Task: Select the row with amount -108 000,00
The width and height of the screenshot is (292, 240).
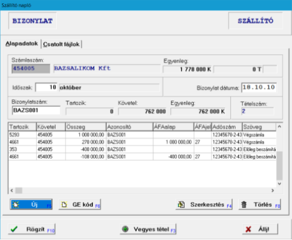Action: pyautogui.click(x=142, y=157)
